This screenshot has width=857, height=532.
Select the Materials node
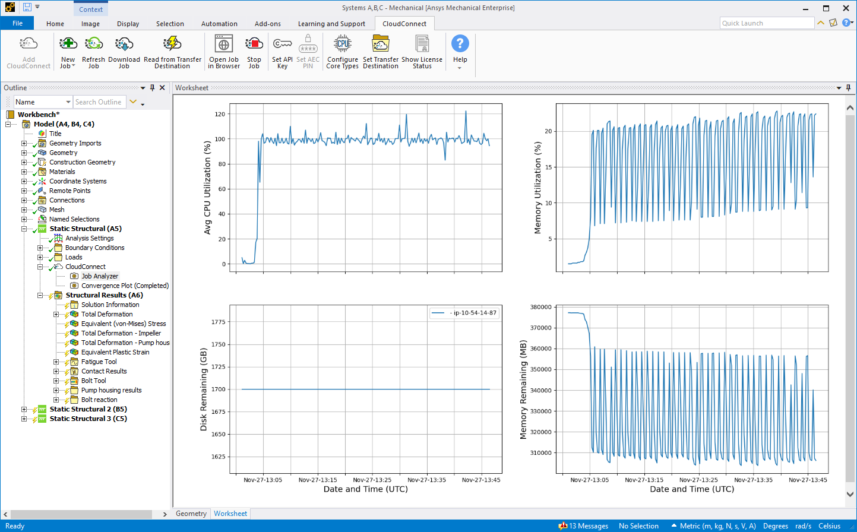(x=62, y=172)
